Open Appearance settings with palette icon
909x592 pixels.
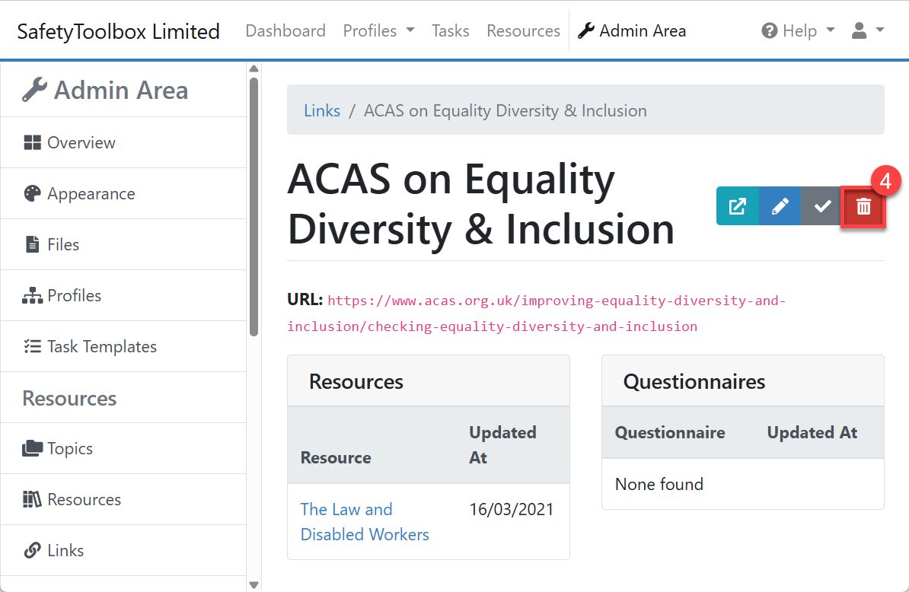point(91,194)
